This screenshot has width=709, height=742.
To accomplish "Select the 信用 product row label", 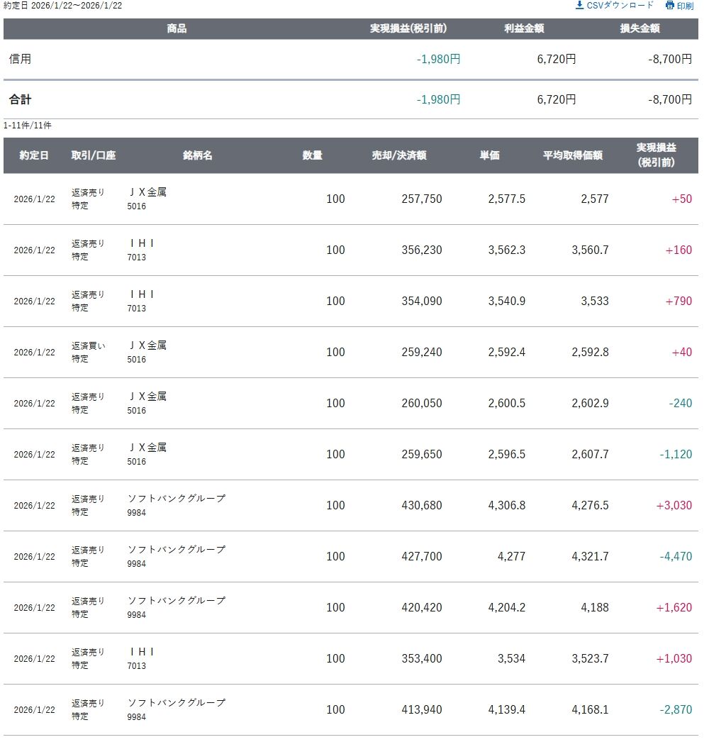I will 20,59.
